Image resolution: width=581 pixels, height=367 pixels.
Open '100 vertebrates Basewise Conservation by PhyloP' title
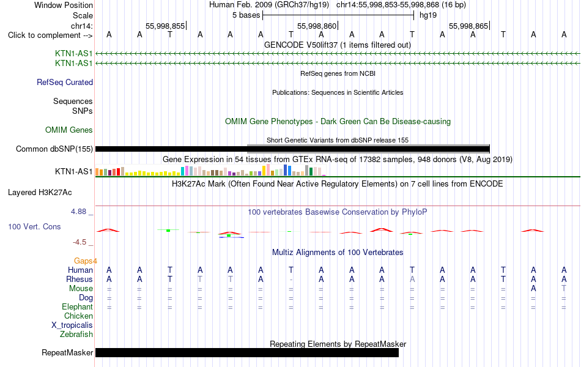tap(338, 212)
